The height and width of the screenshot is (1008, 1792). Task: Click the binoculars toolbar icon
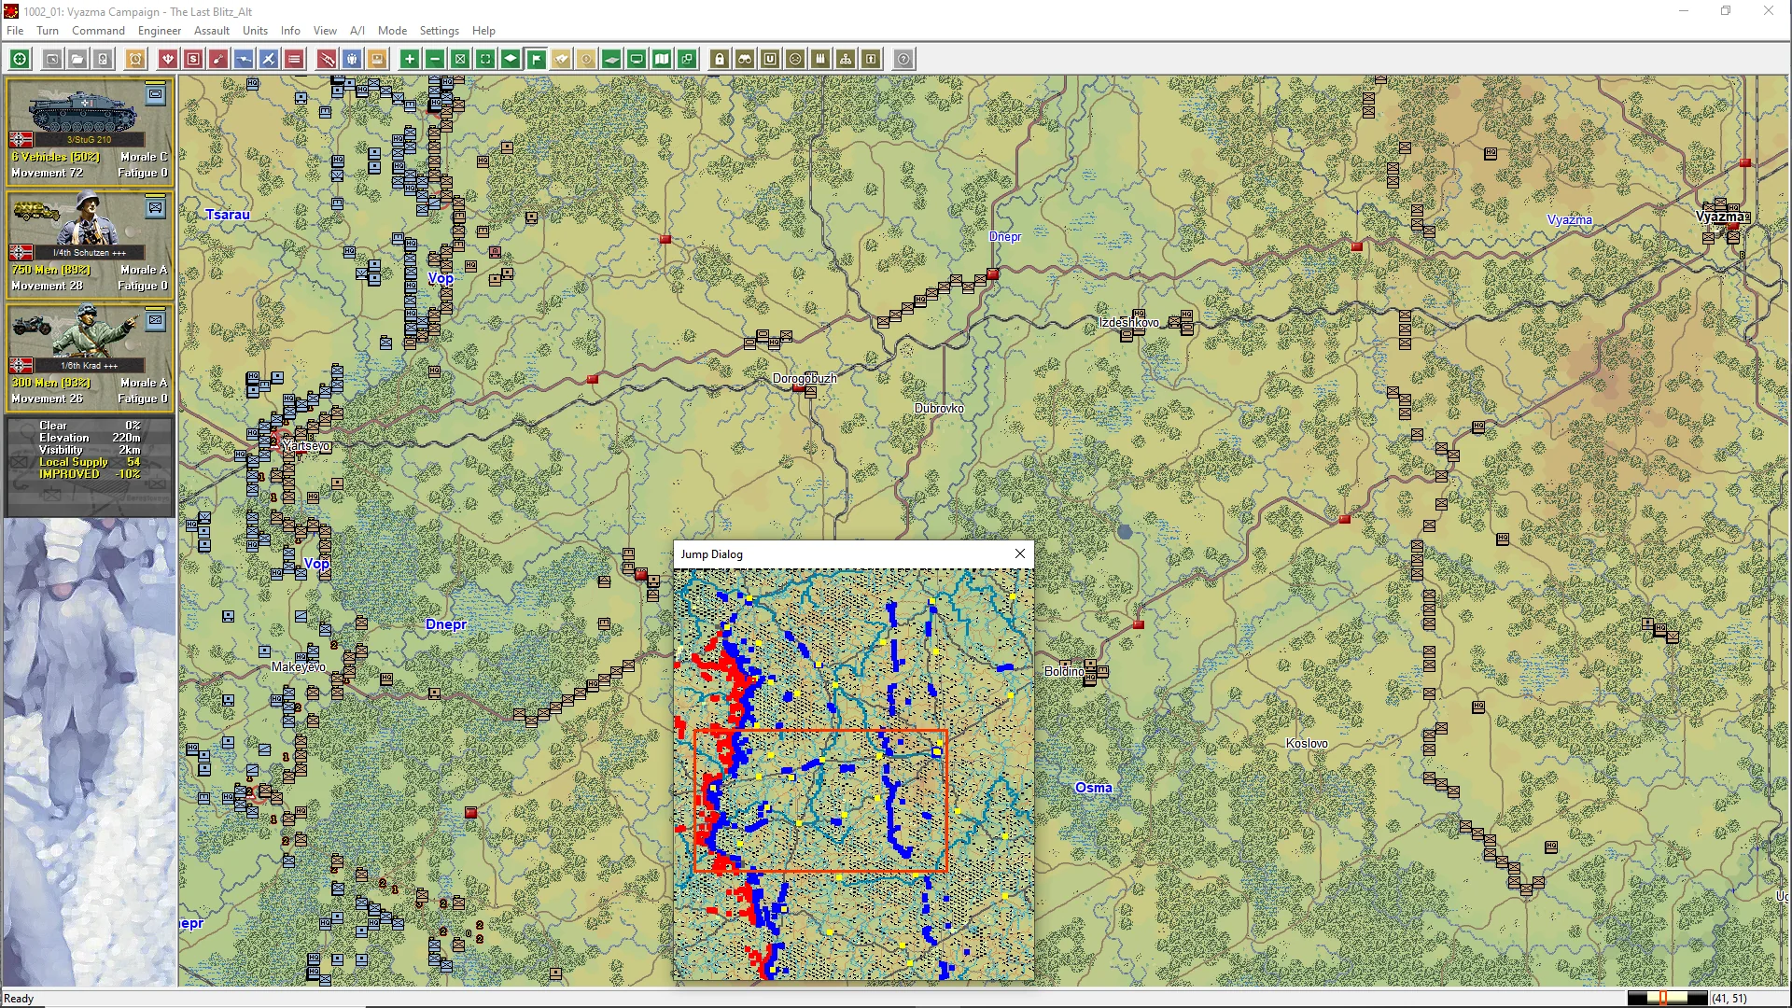click(745, 59)
